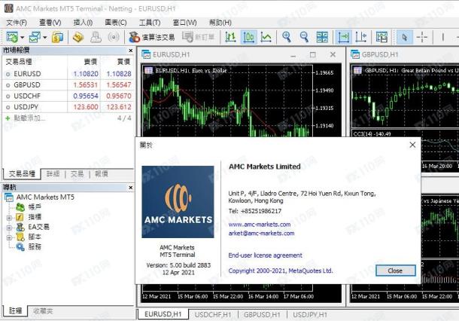Click the Copyright MetaQuotes Ltd. link

coord(281,271)
